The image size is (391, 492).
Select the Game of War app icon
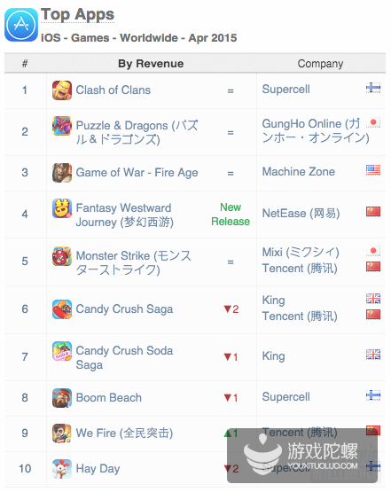(x=62, y=173)
